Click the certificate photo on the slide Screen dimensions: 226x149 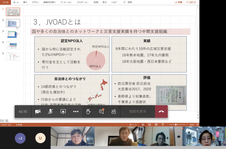pos(171,95)
